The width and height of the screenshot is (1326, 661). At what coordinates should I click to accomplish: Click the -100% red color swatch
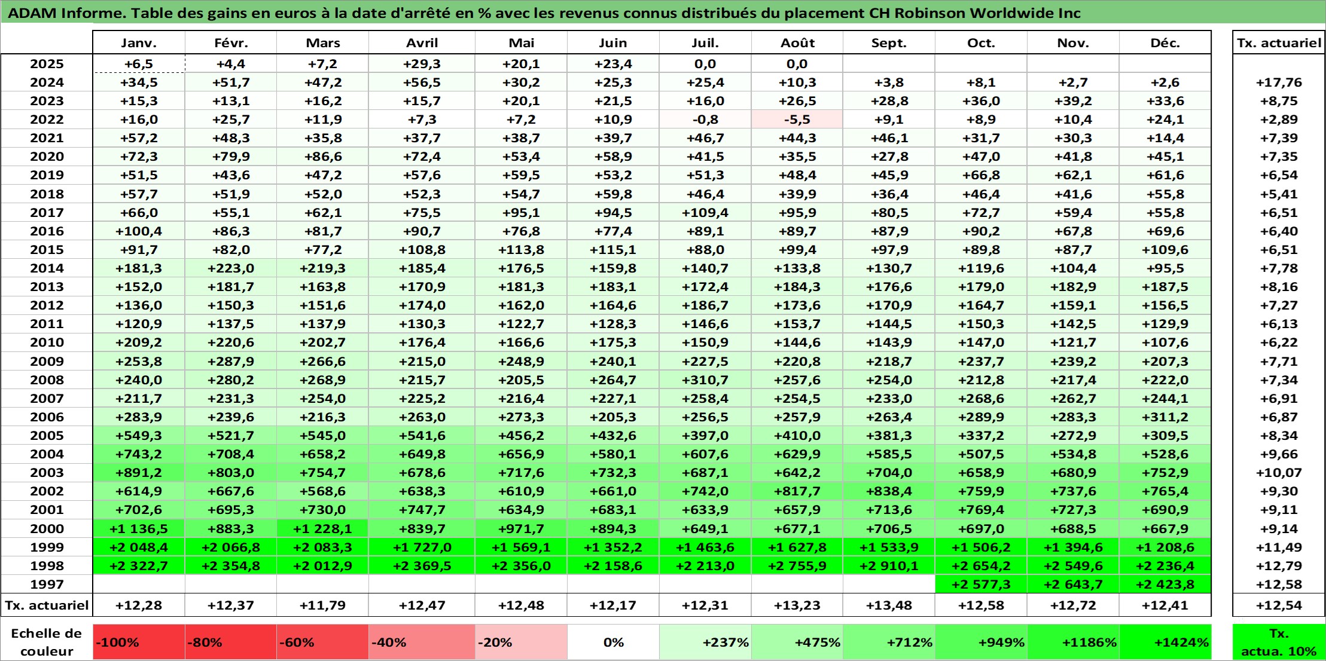(139, 642)
